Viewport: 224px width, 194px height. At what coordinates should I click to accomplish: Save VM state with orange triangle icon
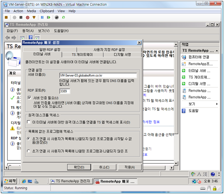pos(34,17)
